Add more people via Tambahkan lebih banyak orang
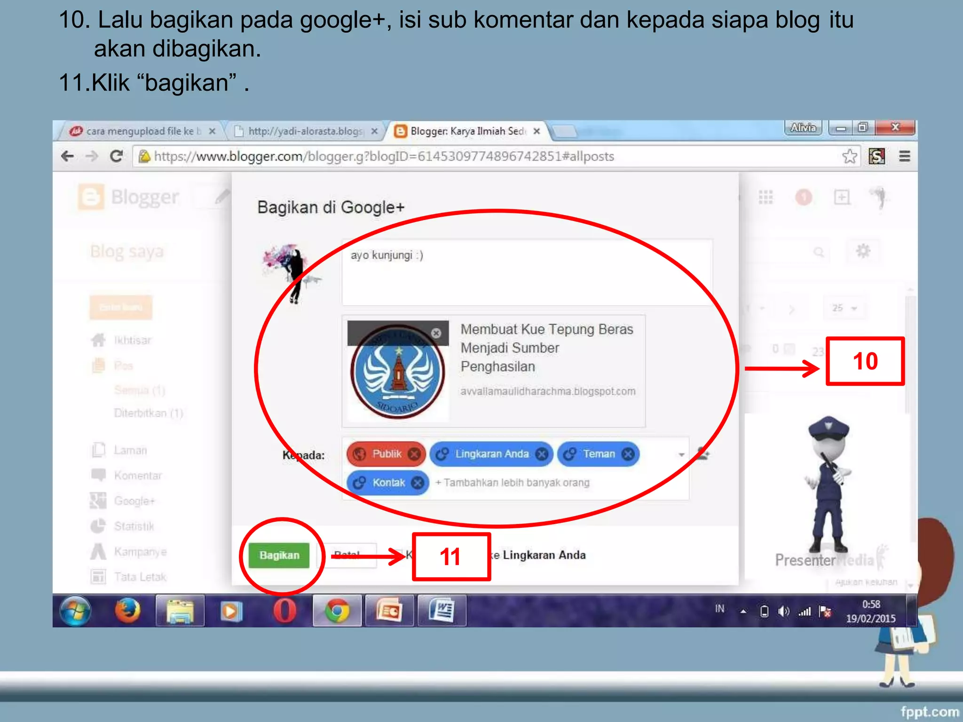This screenshot has width=963, height=722. 512,483
